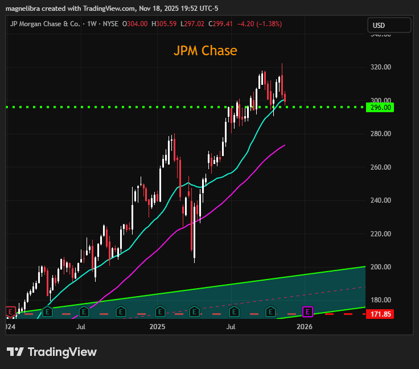
Task: Click the green earnings marker between Jul 2024 and 2025
Action: tap(121, 311)
